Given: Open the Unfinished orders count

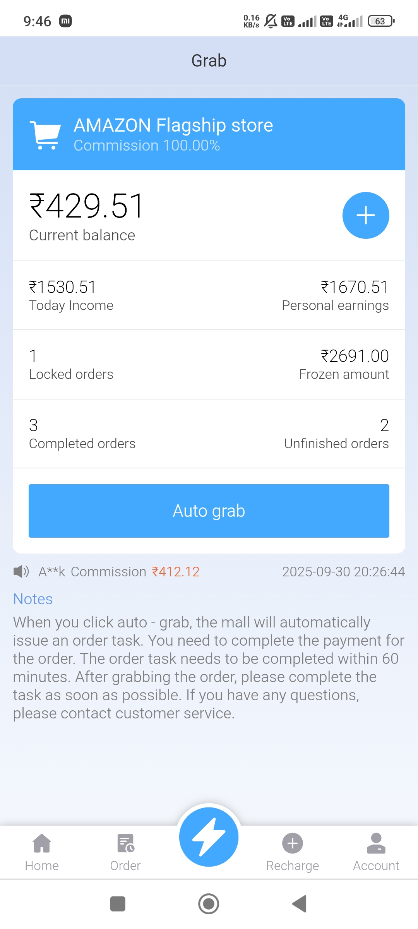Looking at the screenshot, I should coord(384,425).
